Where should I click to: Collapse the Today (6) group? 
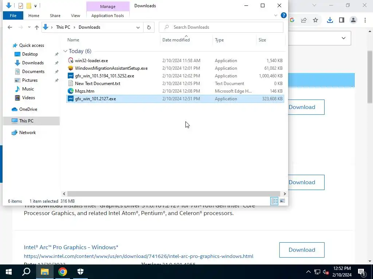tap(65, 51)
